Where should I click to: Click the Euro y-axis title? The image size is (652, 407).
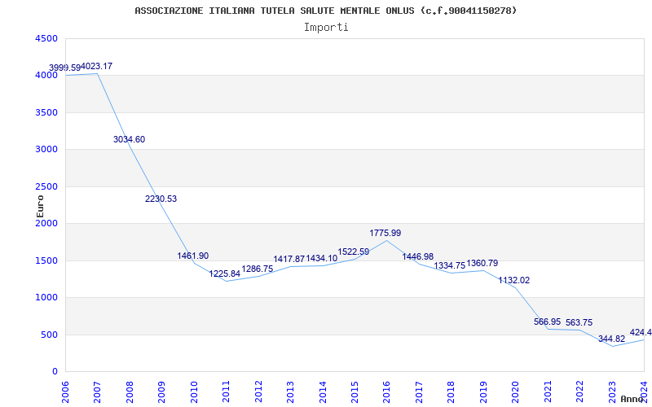tap(40, 206)
